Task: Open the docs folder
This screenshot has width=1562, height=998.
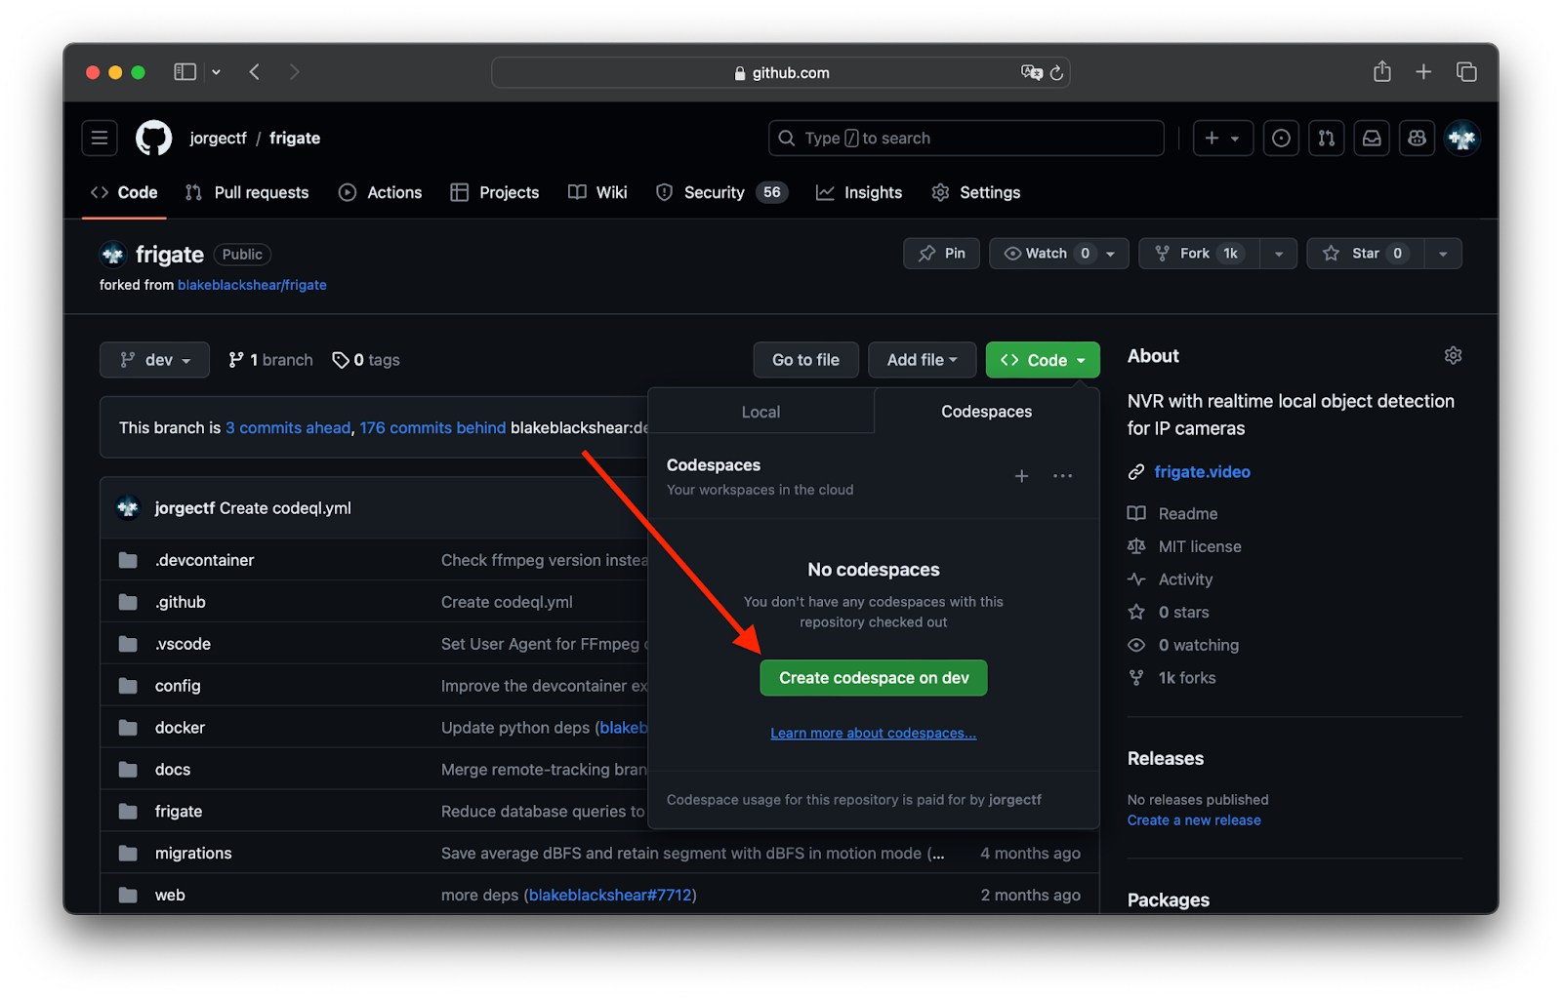Action: coord(173,770)
